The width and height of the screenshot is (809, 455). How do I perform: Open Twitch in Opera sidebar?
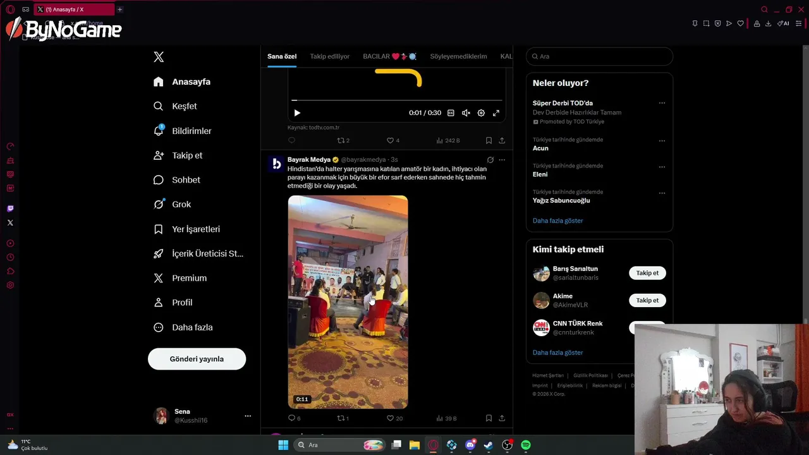point(10,209)
